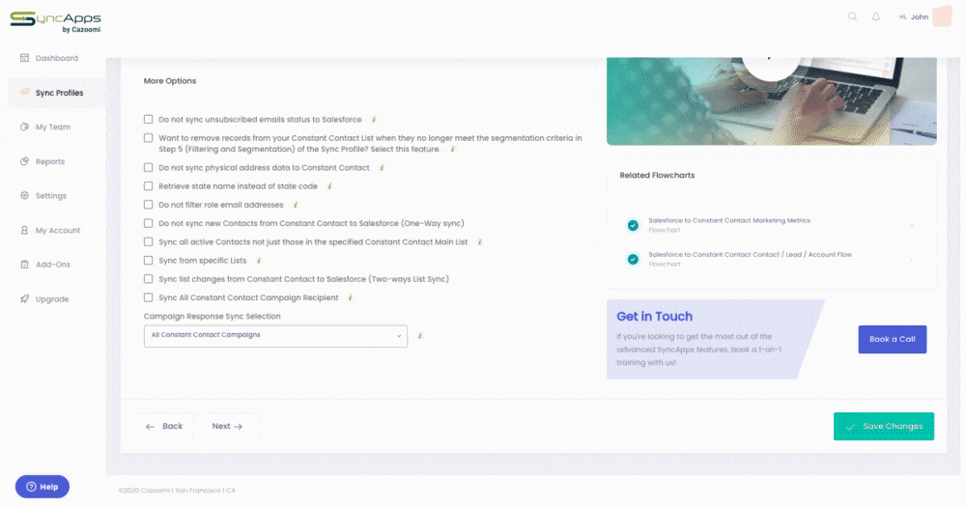Open Salesforce to Constant Contact Marketing Metrics link

[x=728, y=220]
